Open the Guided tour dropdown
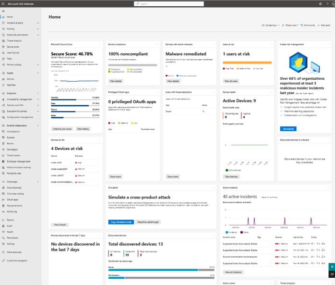Image resolution: width=335 pixels, height=285 pixels. tap(271, 25)
